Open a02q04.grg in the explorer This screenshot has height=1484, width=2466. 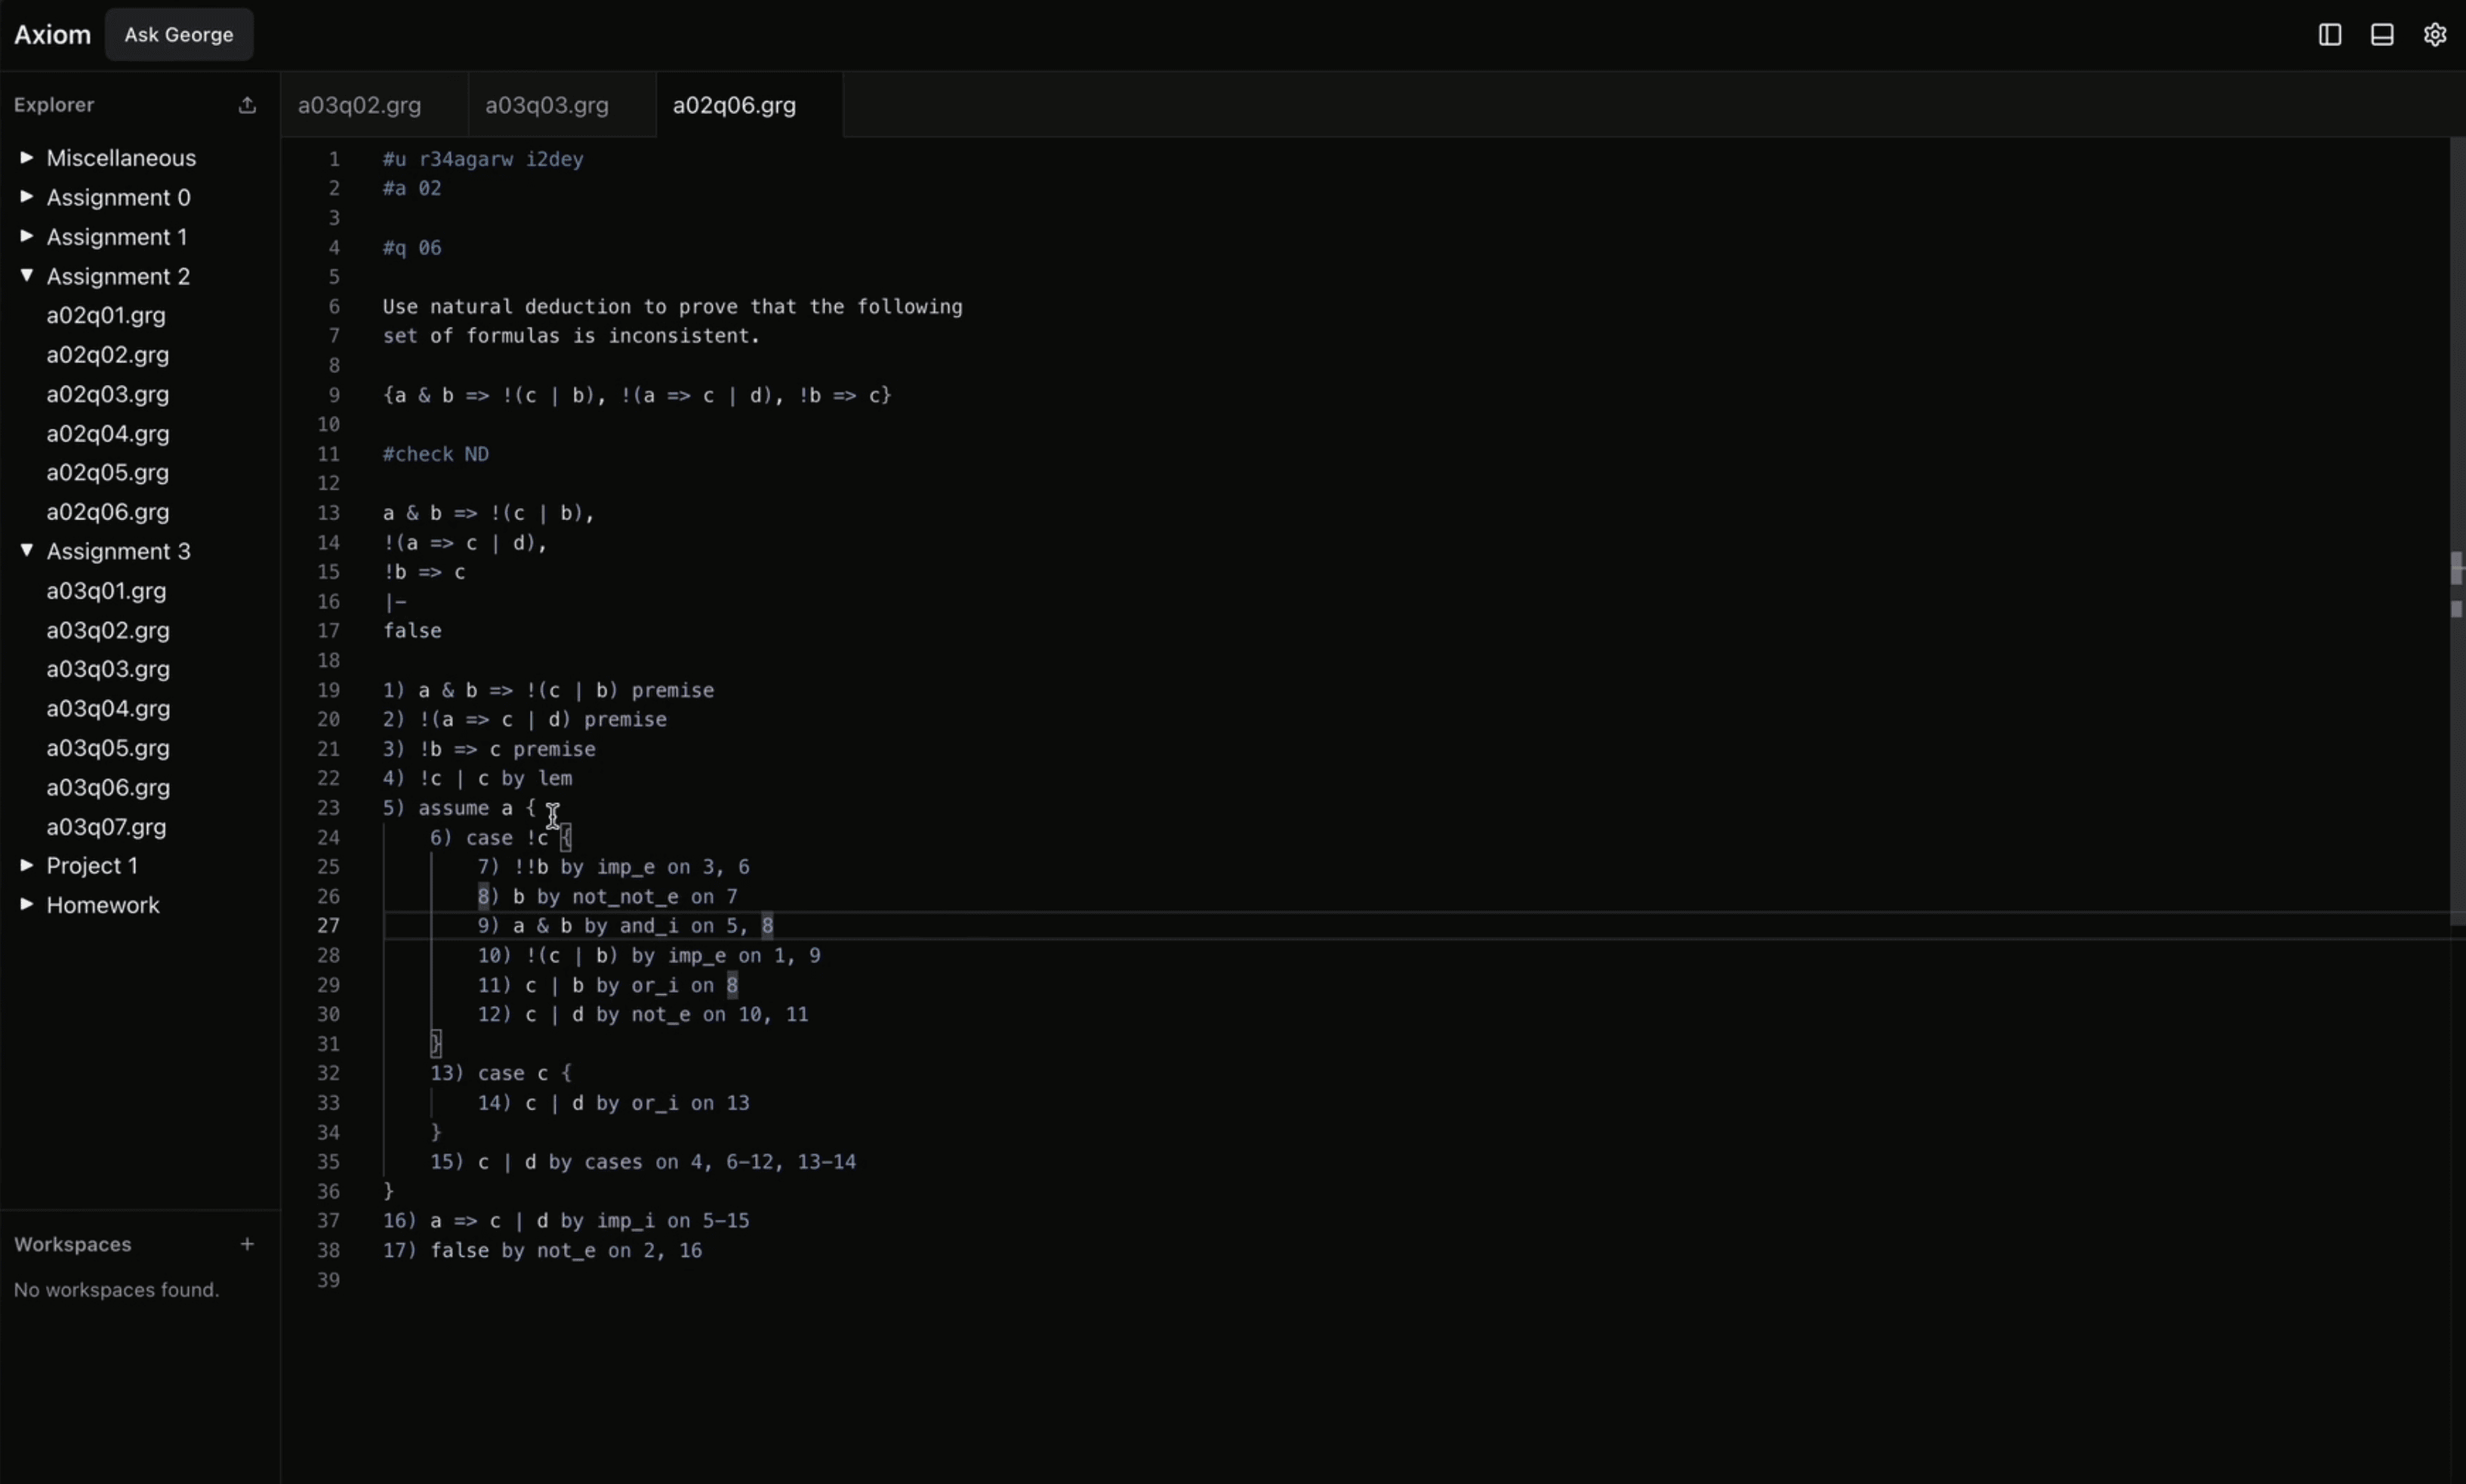[x=108, y=434]
